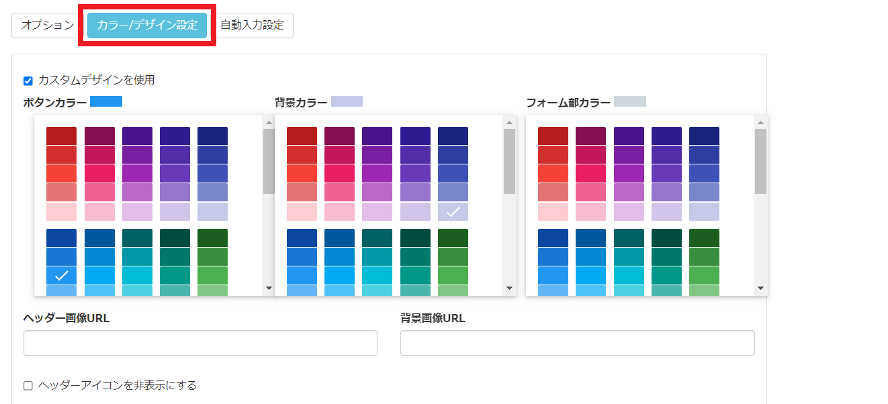Choose dark red top swatch in フォーム部カラー palette
The height and width of the screenshot is (404, 888).
[553, 136]
